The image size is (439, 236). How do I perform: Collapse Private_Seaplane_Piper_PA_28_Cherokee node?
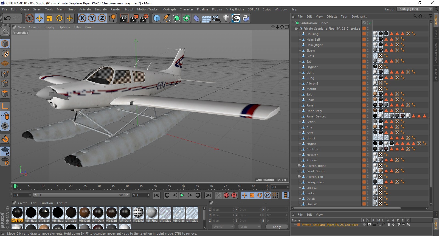tap(296, 29)
